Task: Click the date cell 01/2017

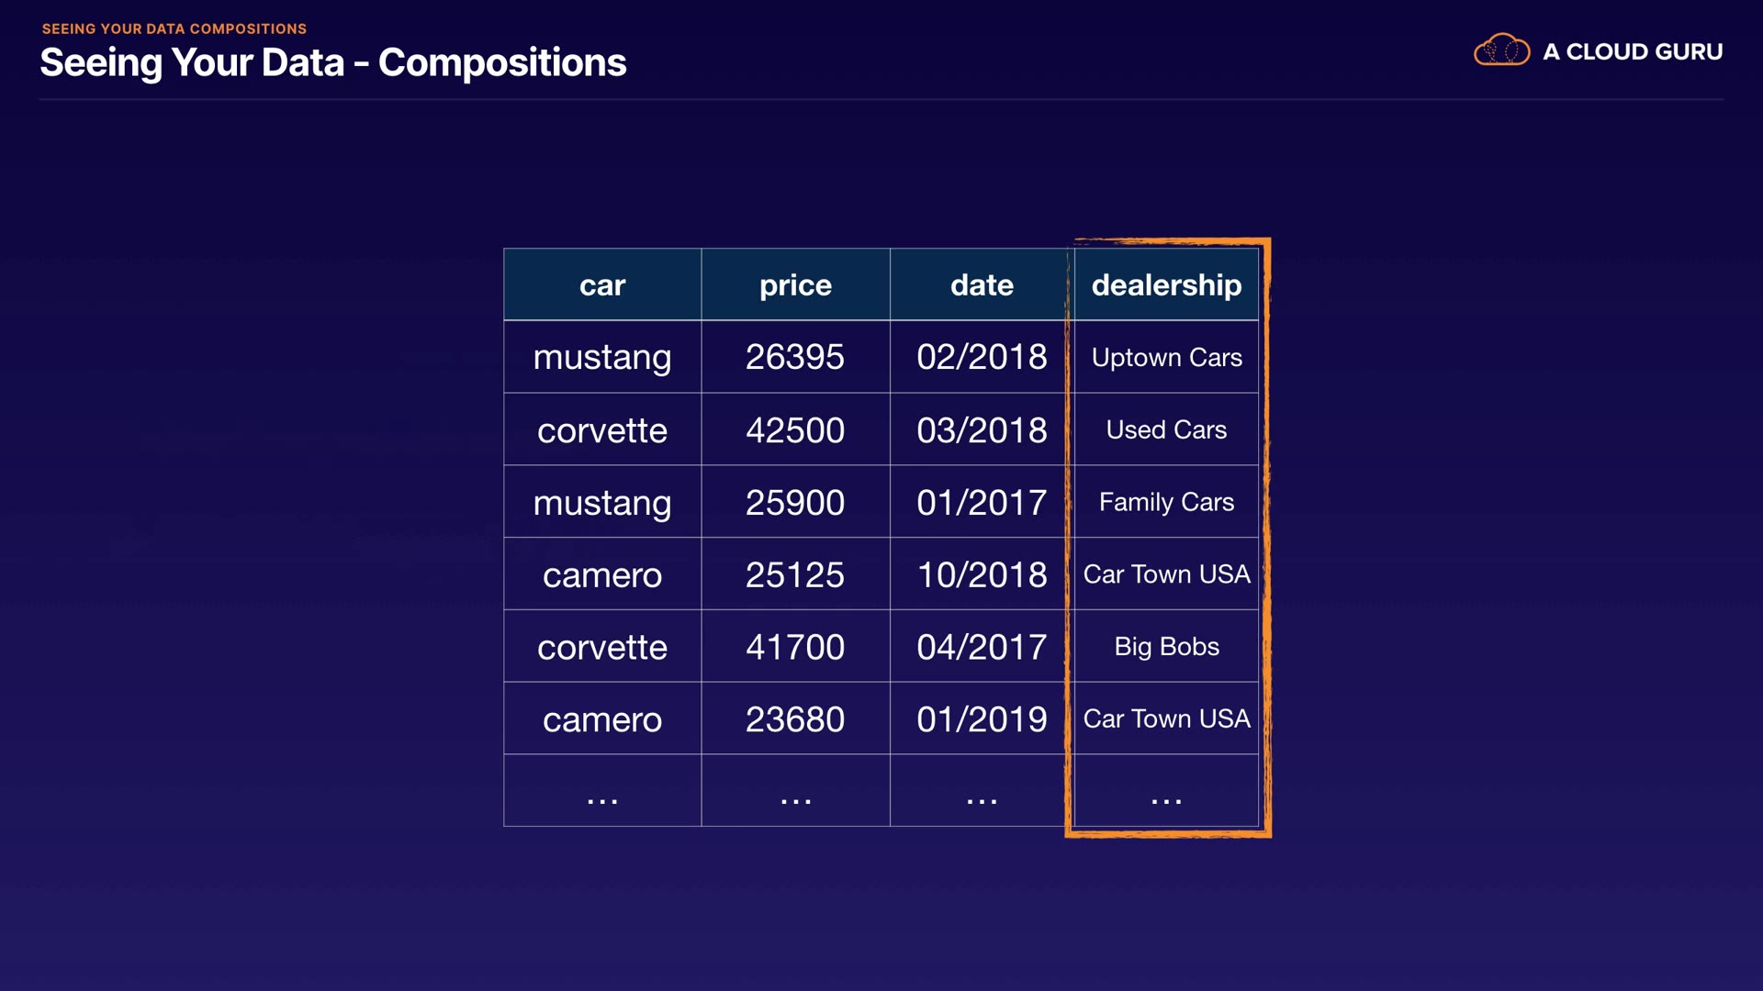Action: (981, 503)
